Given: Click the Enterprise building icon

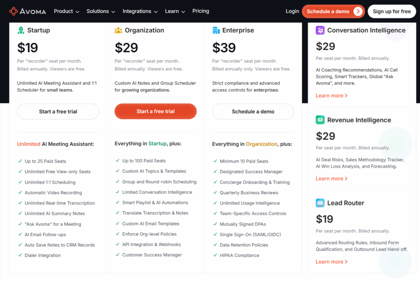Looking at the screenshot, I should 216,30.
